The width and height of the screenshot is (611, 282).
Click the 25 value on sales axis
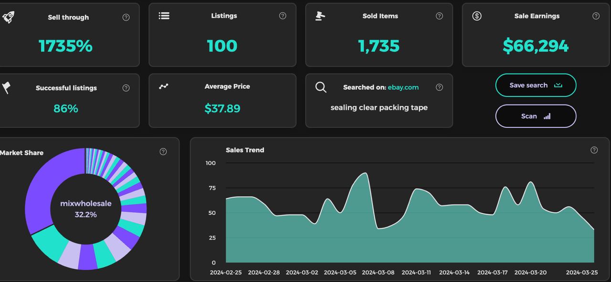(x=212, y=238)
